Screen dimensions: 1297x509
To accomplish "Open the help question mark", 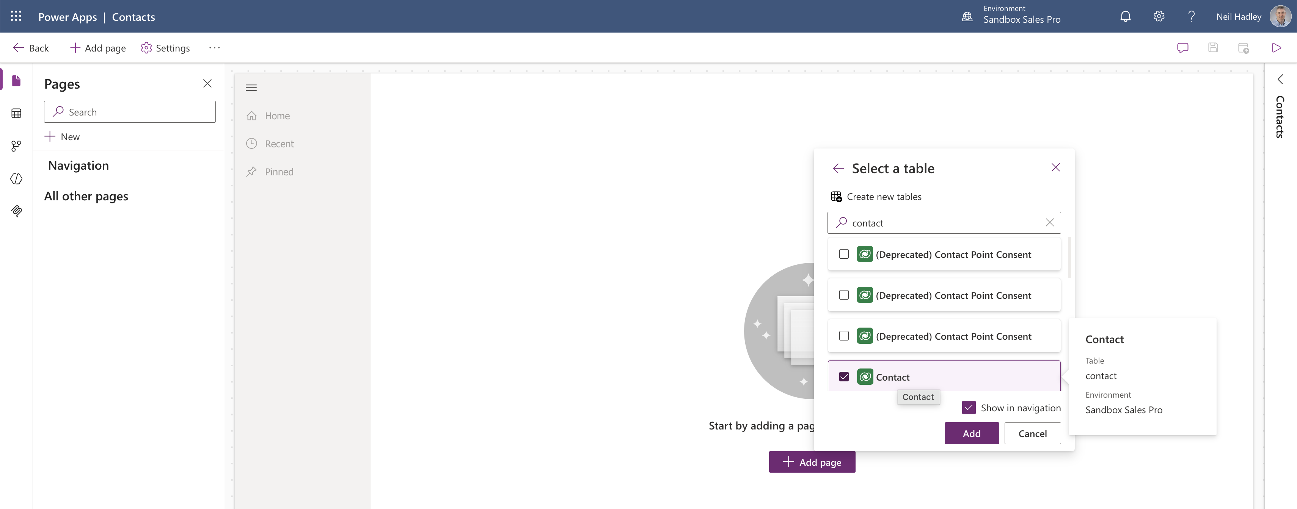I will [x=1191, y=16].
